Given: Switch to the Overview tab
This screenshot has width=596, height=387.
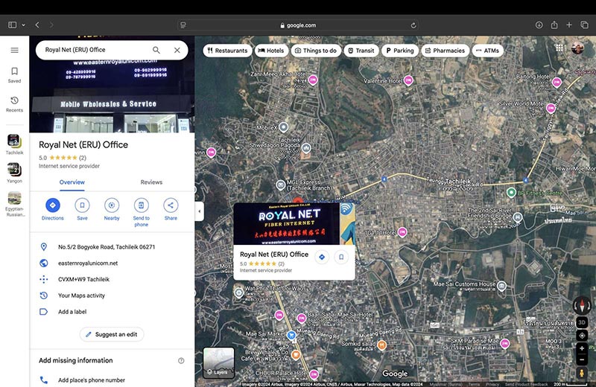Looking at the screenshot, I should pyautogui.click(x=72, y=182).
